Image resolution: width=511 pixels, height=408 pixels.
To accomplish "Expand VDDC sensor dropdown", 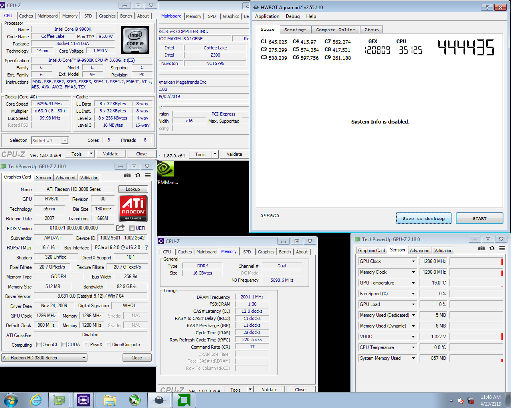I will [x=413, y=337].
